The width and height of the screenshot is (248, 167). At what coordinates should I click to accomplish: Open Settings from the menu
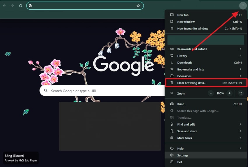point(206,155)
